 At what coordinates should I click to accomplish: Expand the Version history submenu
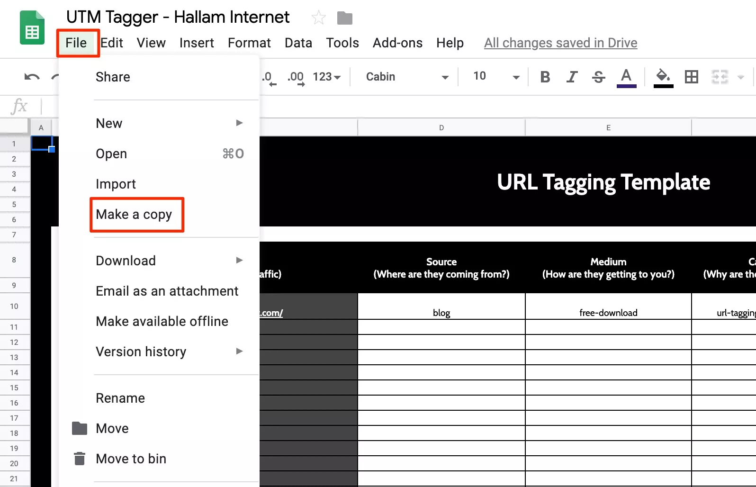(169, 352)
